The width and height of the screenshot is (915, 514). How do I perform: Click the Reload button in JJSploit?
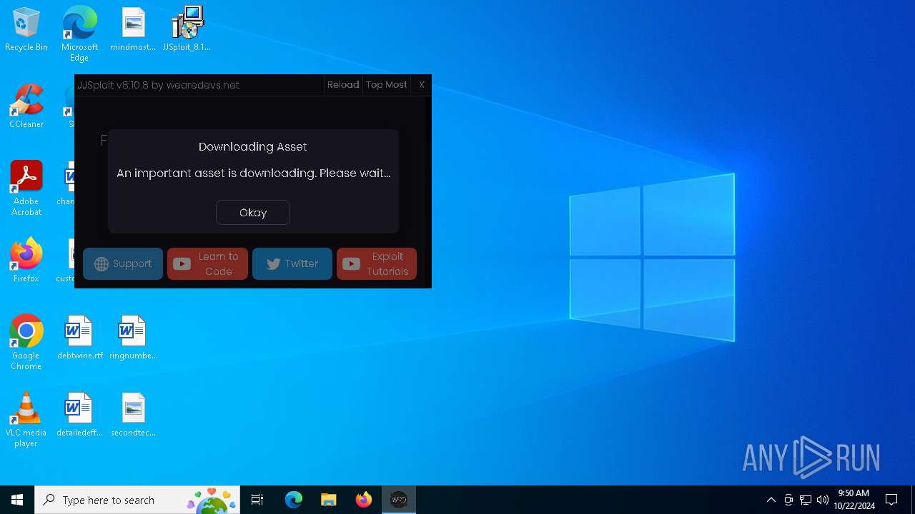pos(343,85)
